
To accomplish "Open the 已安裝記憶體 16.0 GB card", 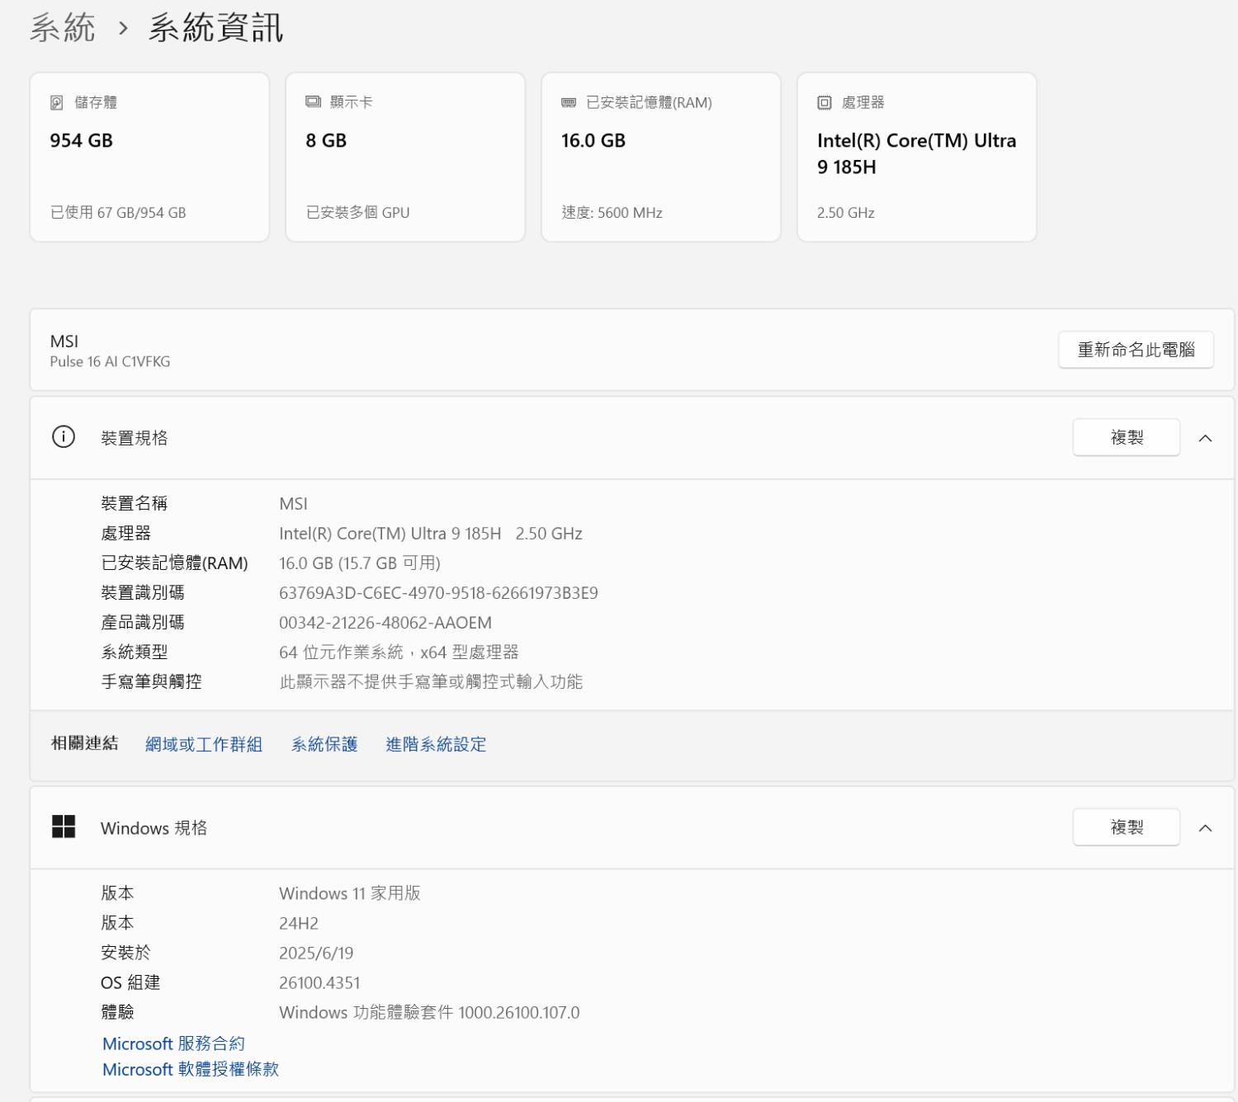I will pyautogui.click(x=661, y=158).
